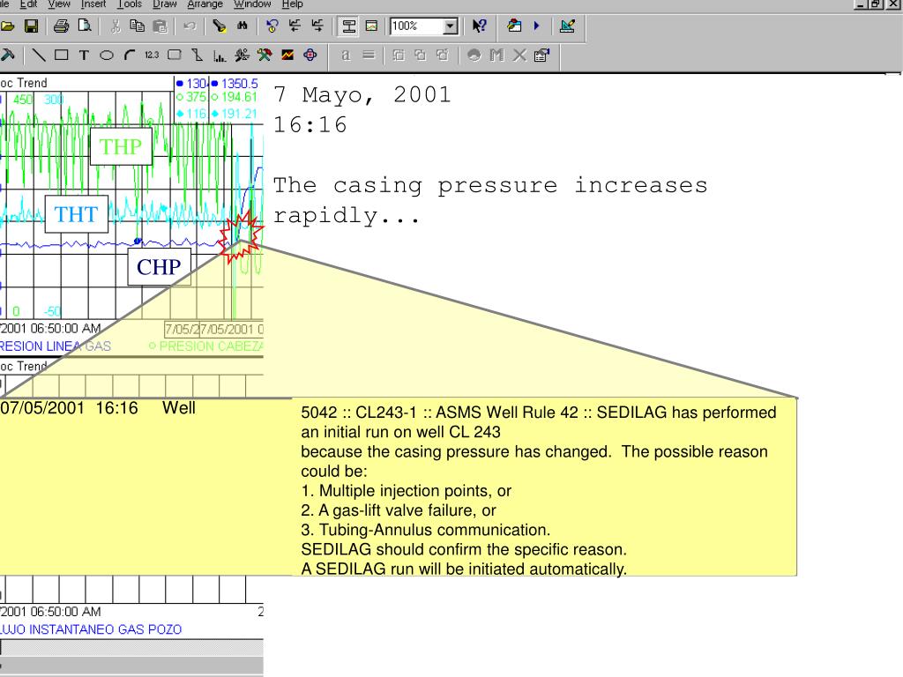Click the What's This help pointer icon
This screenshot has height=677, width=903.
479,26
